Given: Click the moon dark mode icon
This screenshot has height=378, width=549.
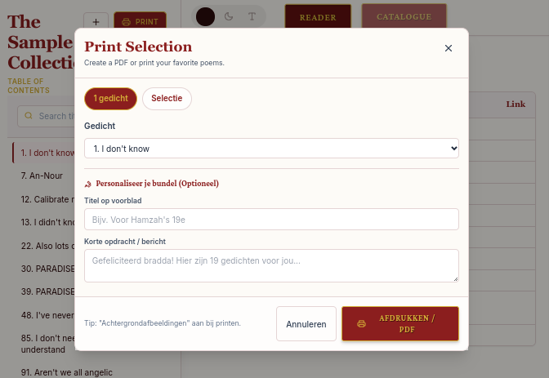Looking at the screenshot, I should [229, 16].
